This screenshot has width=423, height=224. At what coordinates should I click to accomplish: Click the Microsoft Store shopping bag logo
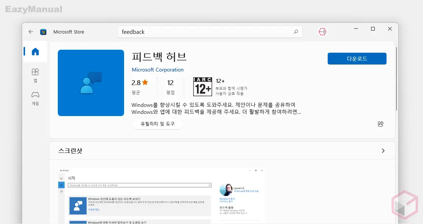43,32
